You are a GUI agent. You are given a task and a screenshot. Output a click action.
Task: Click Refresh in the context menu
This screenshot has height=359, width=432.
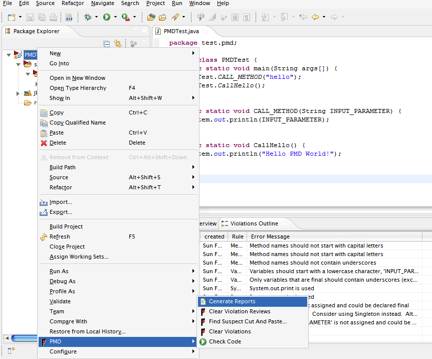(60, 236)
